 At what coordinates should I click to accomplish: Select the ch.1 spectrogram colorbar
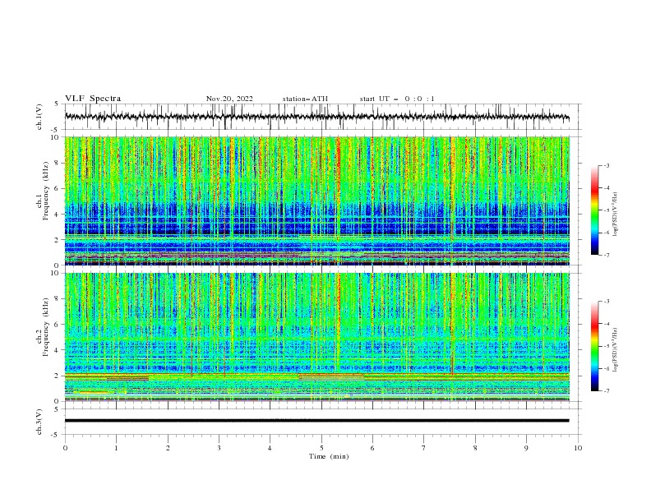[594, 210]
